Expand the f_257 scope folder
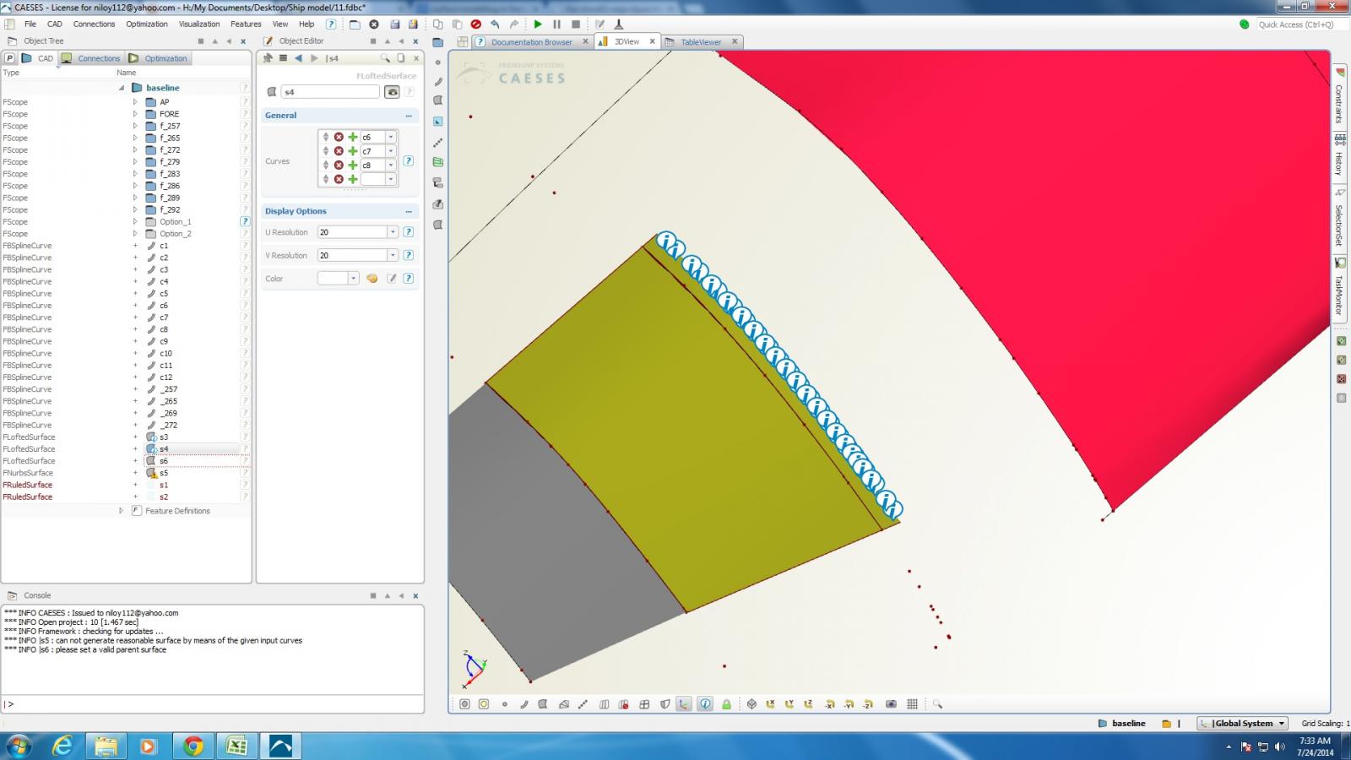 click(x=135, y=126)
